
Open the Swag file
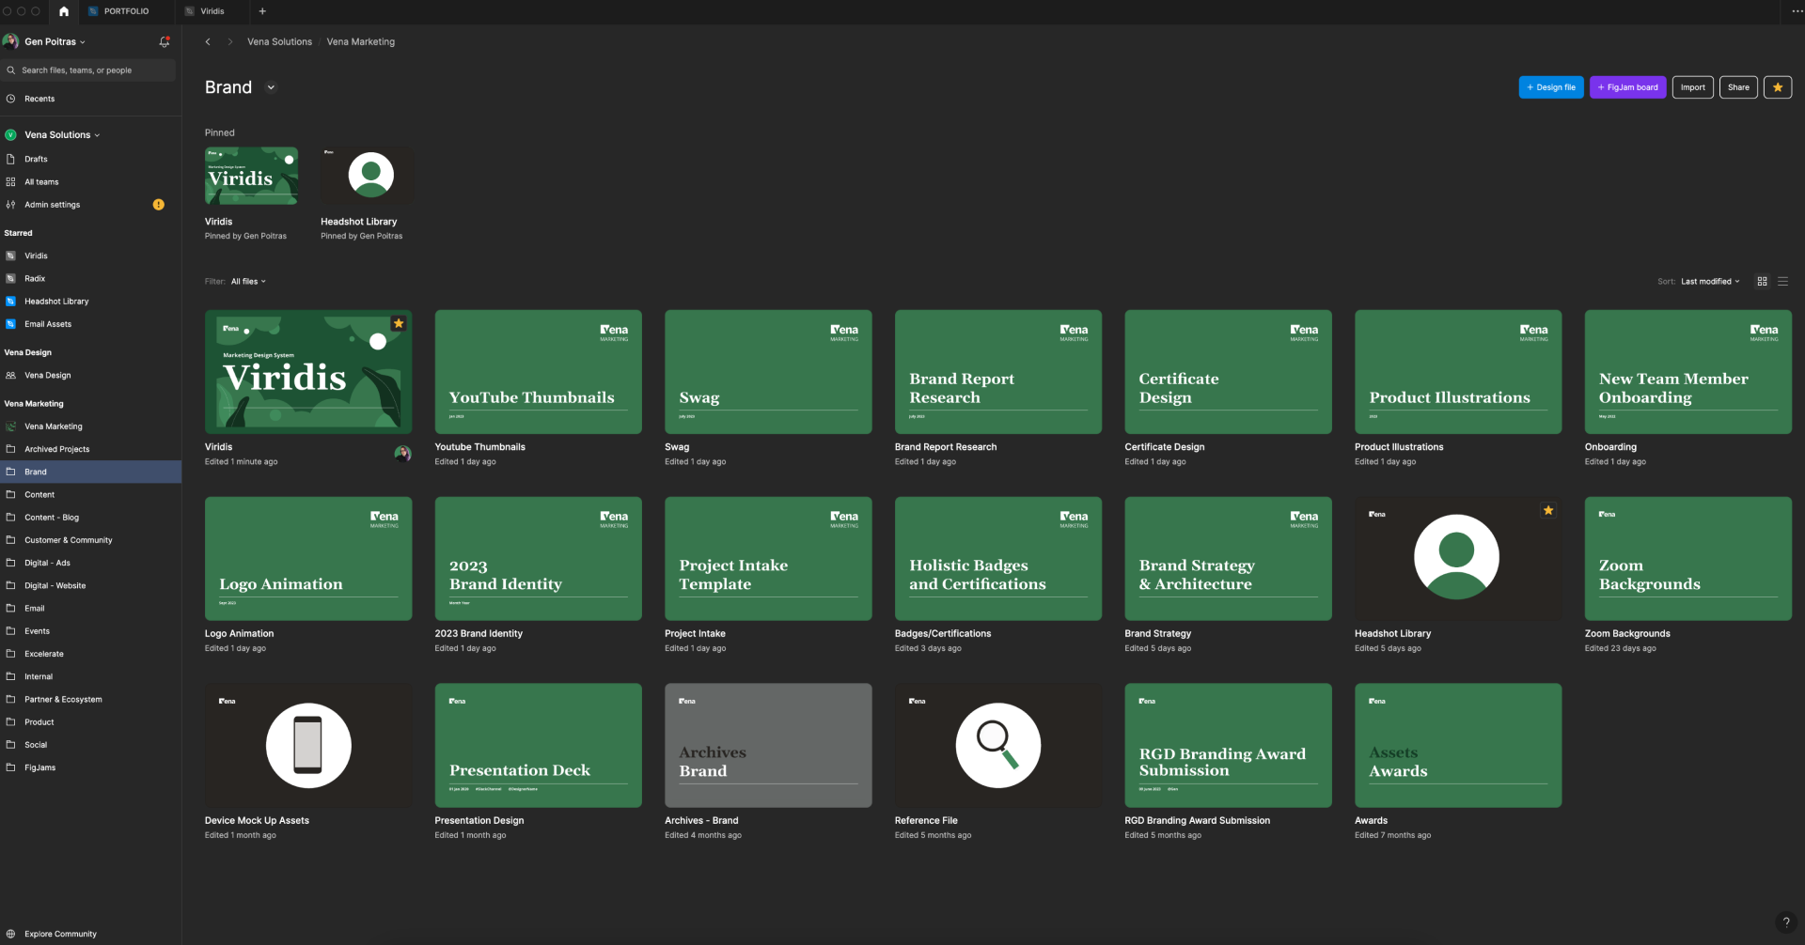coord(768,372)
